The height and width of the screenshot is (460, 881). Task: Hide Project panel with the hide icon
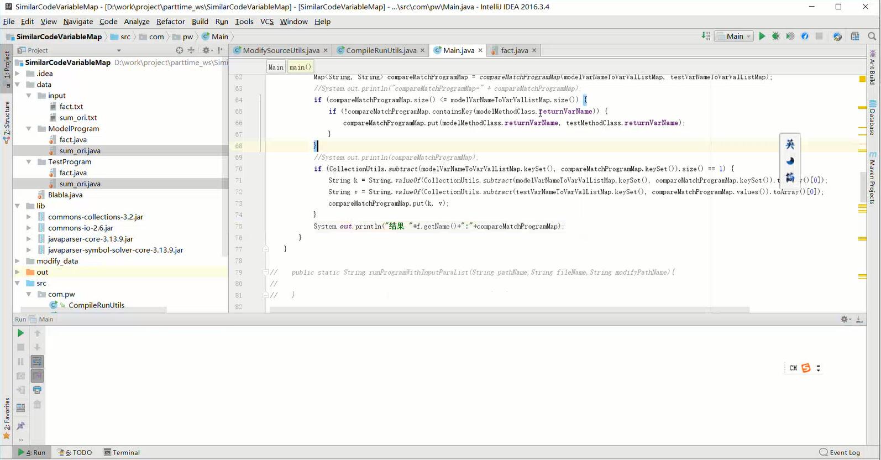coord(221,50)
